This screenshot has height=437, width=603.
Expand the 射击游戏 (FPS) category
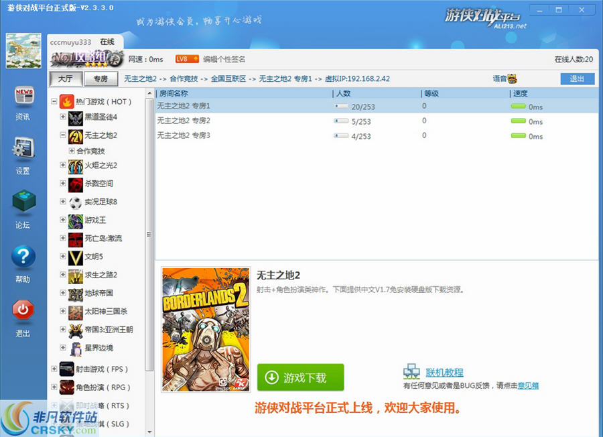(x=54, y=369)
